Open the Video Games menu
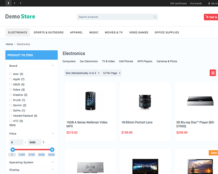The width and height of the screenshot is (218, 174). pos(139,33)
